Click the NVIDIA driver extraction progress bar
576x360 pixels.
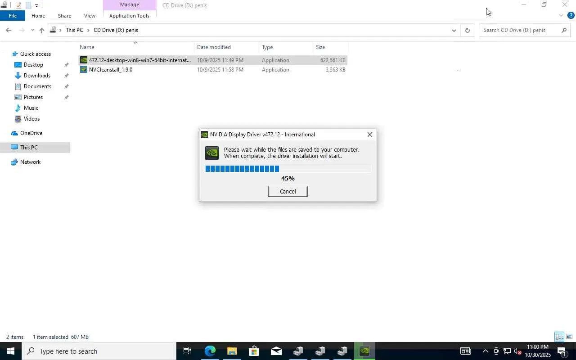click(288, 169)
